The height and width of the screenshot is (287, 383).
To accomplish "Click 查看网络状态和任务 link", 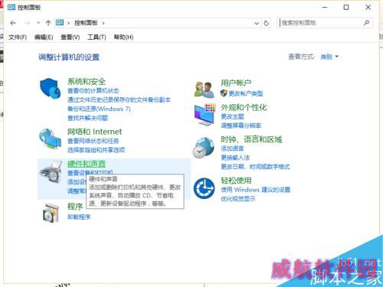I will pyautogui.click(x=93, y=141).
